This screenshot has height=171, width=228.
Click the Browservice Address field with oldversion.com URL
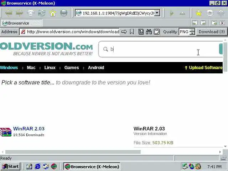pos(69,32)
